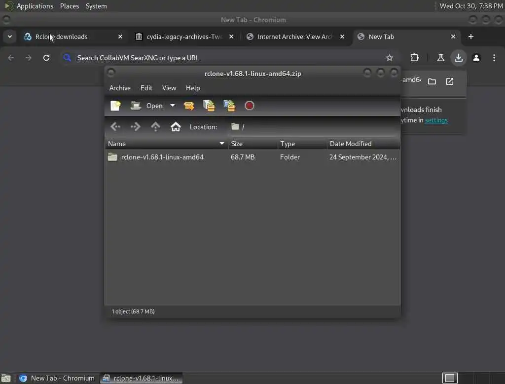Viewport: 505px width, 384px height.
Task: Toggle the Chromium Downloads bubble icon
Action: click(x=458, y=58)
